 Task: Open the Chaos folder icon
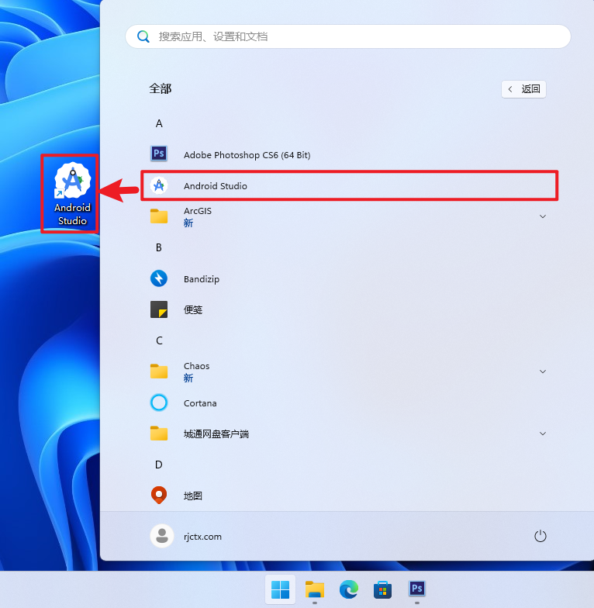159,371
